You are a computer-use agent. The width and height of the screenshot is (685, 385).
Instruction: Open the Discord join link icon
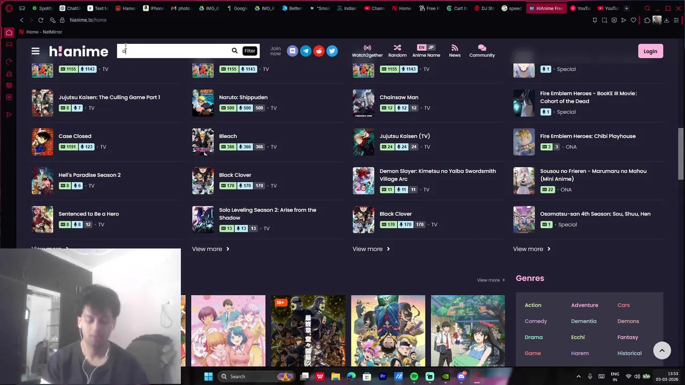pos(292,51)
